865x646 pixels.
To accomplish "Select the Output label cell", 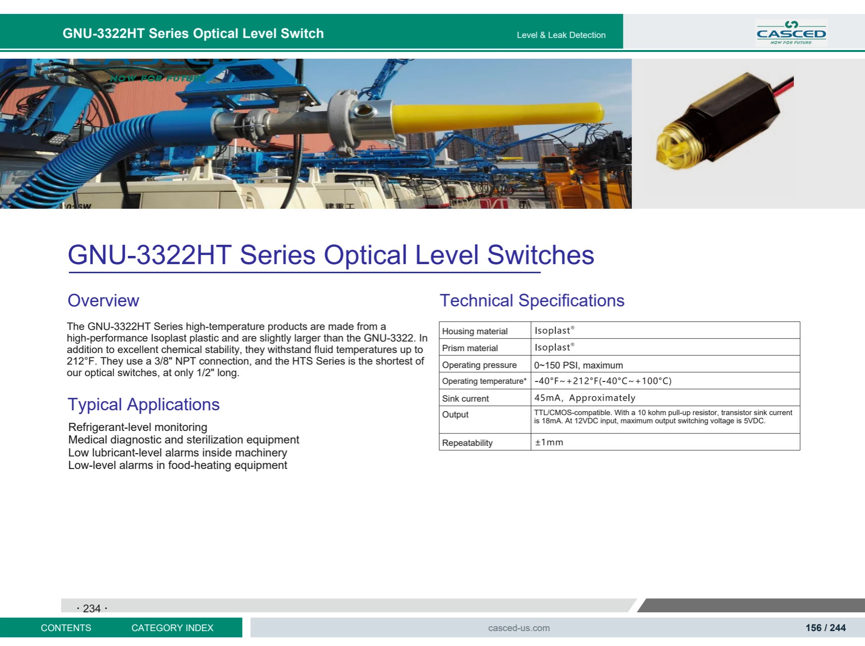I will point(485,419).
